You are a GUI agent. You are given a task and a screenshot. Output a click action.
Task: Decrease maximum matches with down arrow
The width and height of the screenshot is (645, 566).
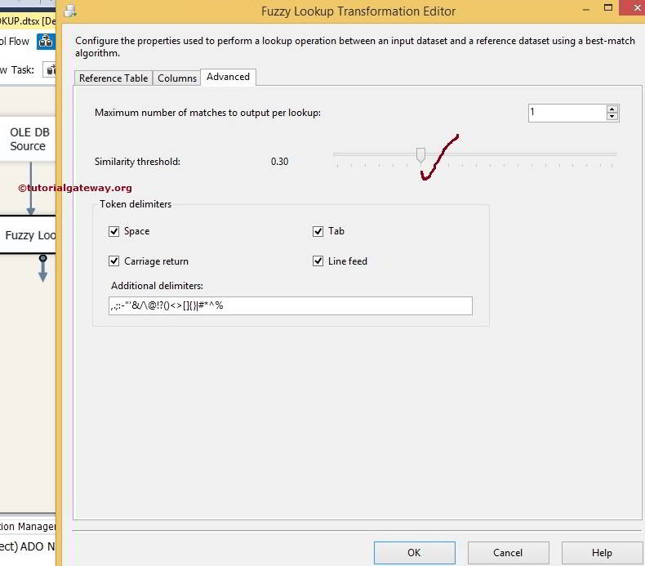pyautogui.click(x=612, y=117)
